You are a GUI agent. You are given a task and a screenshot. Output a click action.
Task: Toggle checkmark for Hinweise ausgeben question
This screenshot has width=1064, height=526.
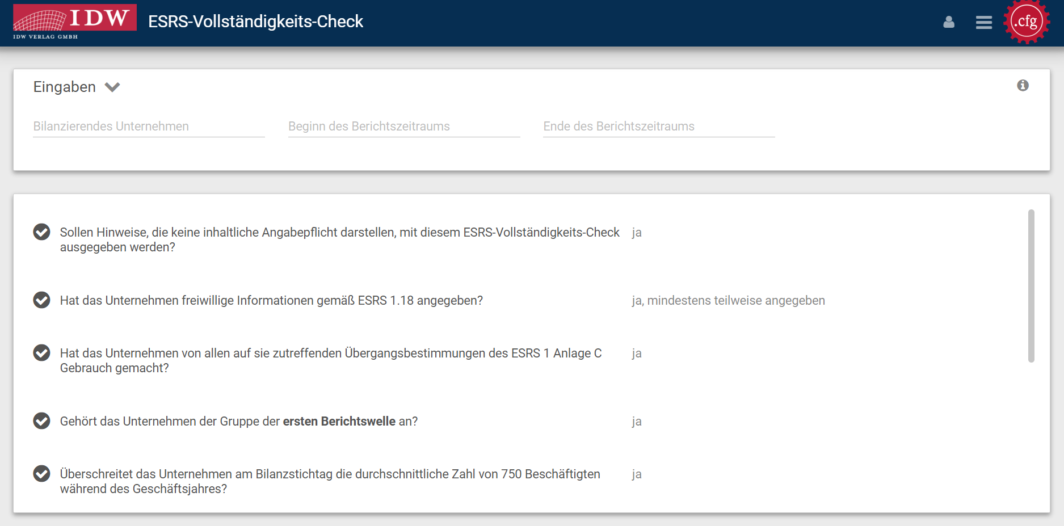[x=41, y=232]
